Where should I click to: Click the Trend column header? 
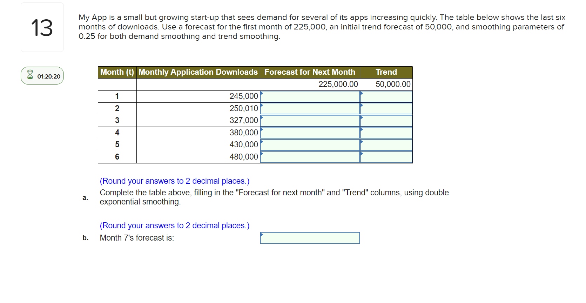[x=386, y=72]
